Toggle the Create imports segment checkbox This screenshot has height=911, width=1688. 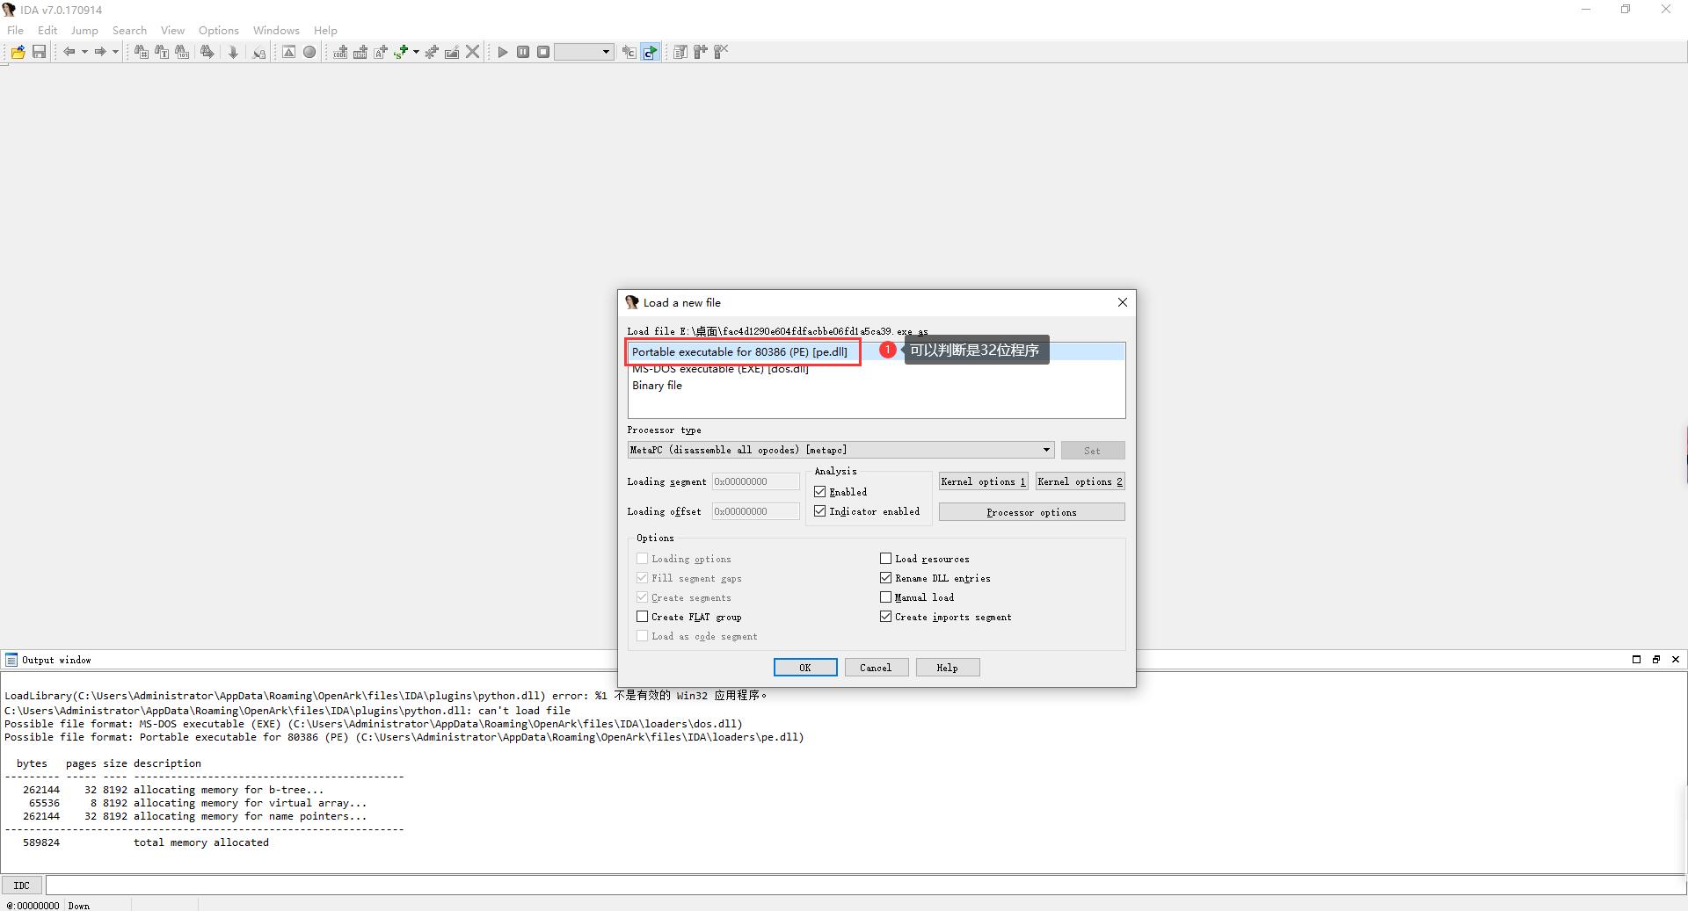point(886,617)
